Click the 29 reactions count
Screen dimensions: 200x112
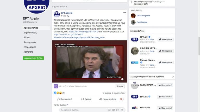(x=64, y=93)
